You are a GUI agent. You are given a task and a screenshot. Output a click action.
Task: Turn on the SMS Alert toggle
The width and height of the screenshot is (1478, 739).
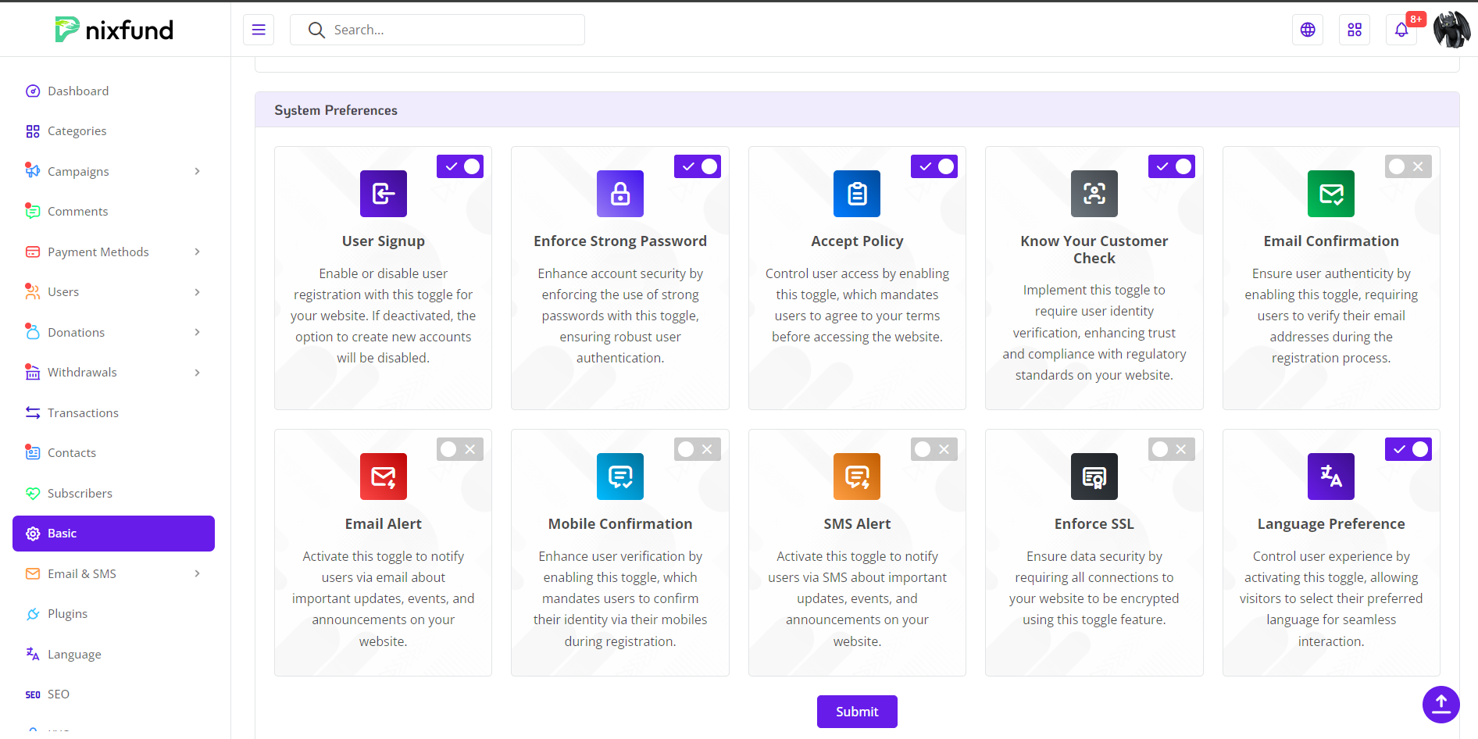point(934,449)
